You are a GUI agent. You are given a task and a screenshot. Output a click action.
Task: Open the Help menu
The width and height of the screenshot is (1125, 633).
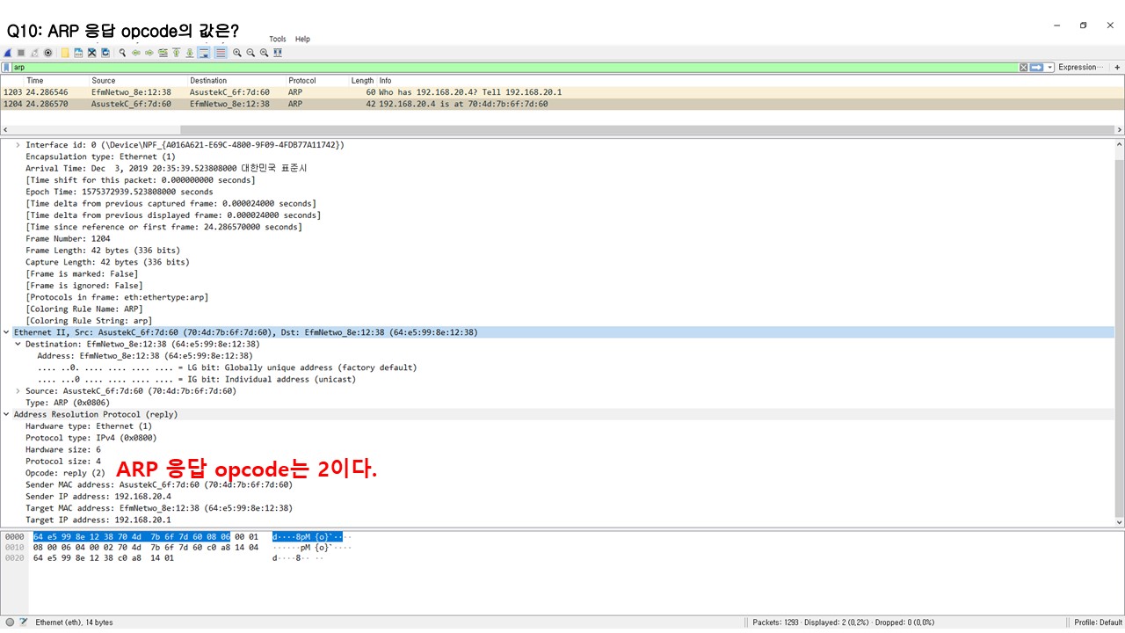[x=302, y=40]
